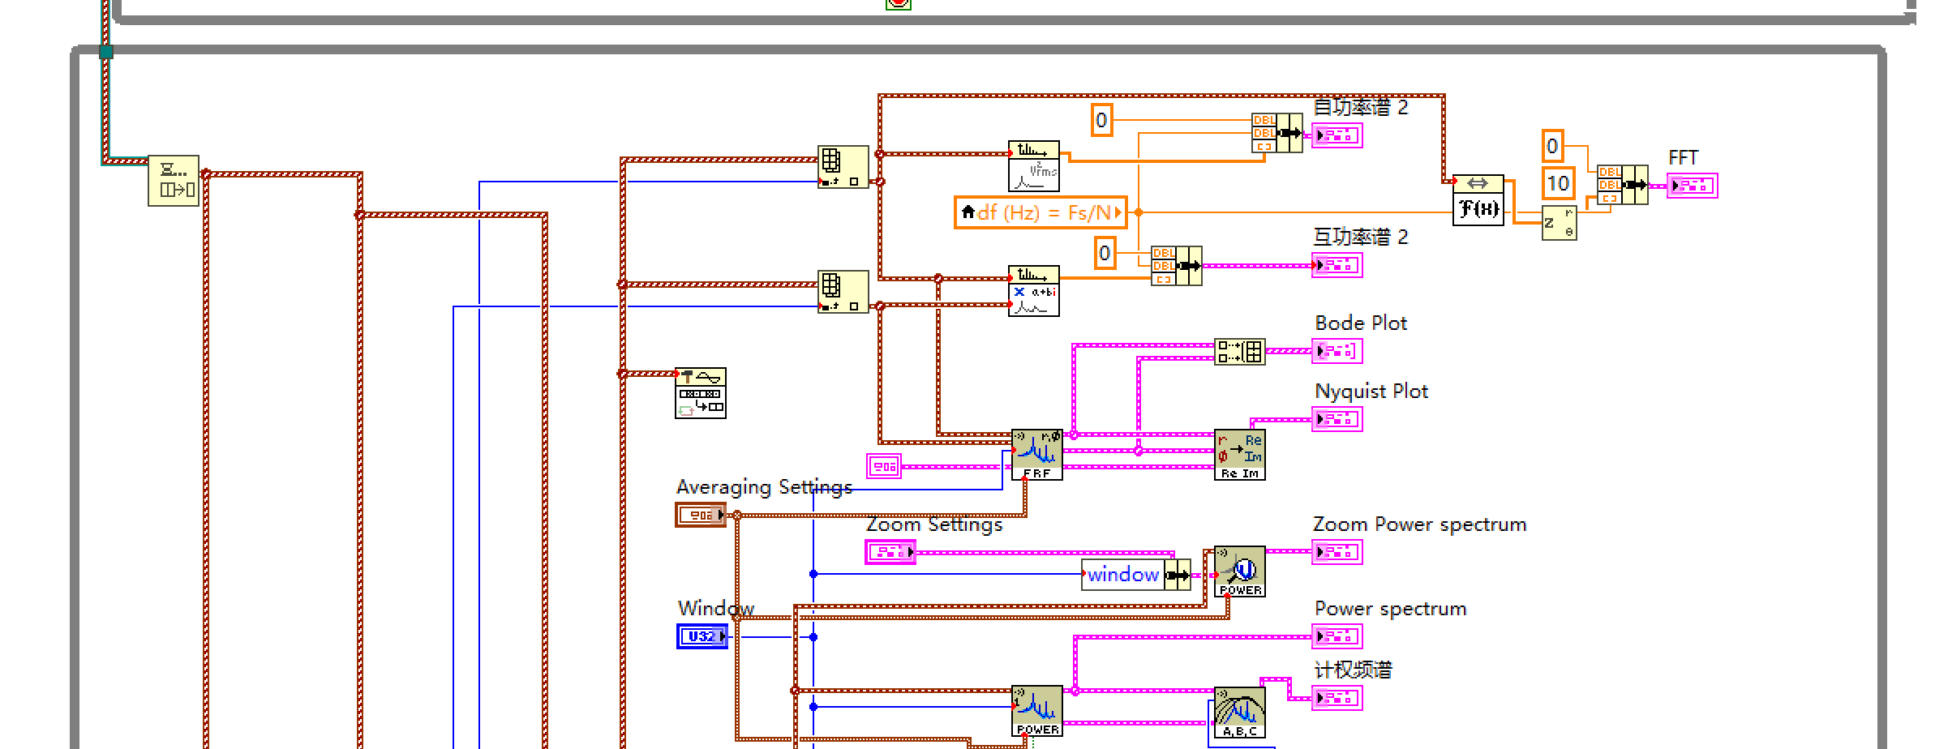The image size is (1948, 749).
Task: Click the 计权频谱 indicator terminal
Action: pos(1337,698)
